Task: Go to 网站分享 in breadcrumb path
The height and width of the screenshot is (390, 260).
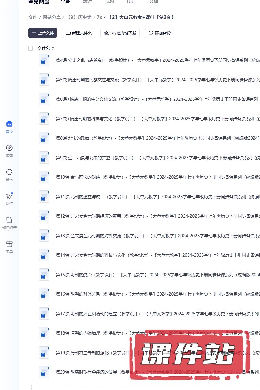Action: [x=52, y=17]
